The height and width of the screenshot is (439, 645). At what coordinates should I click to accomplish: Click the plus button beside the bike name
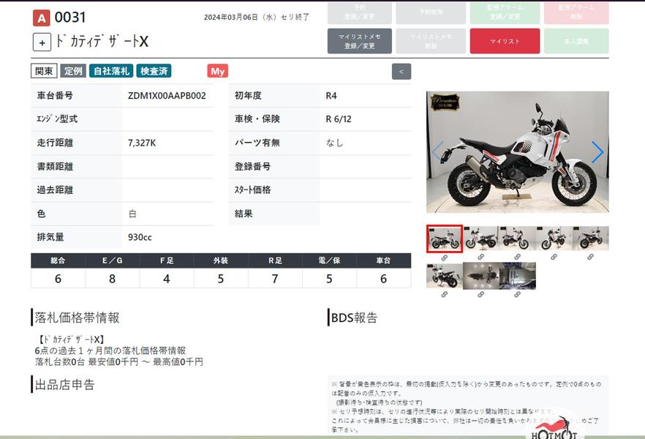click(42, 42)
